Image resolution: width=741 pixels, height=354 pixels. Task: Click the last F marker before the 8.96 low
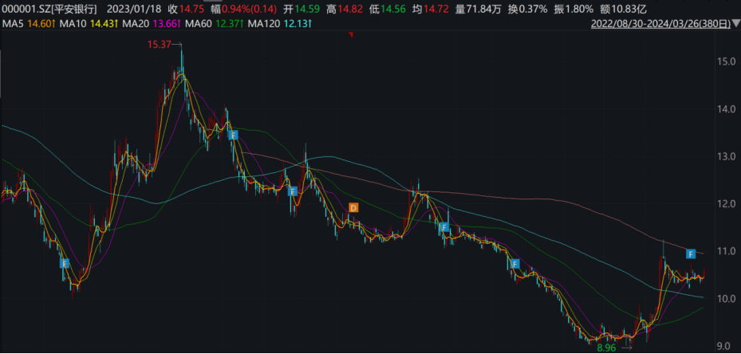point(514,264)
